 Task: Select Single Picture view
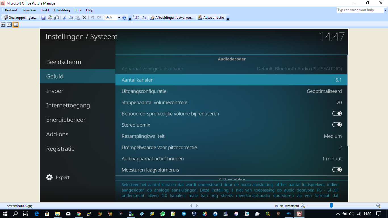(x=16, y=25)
